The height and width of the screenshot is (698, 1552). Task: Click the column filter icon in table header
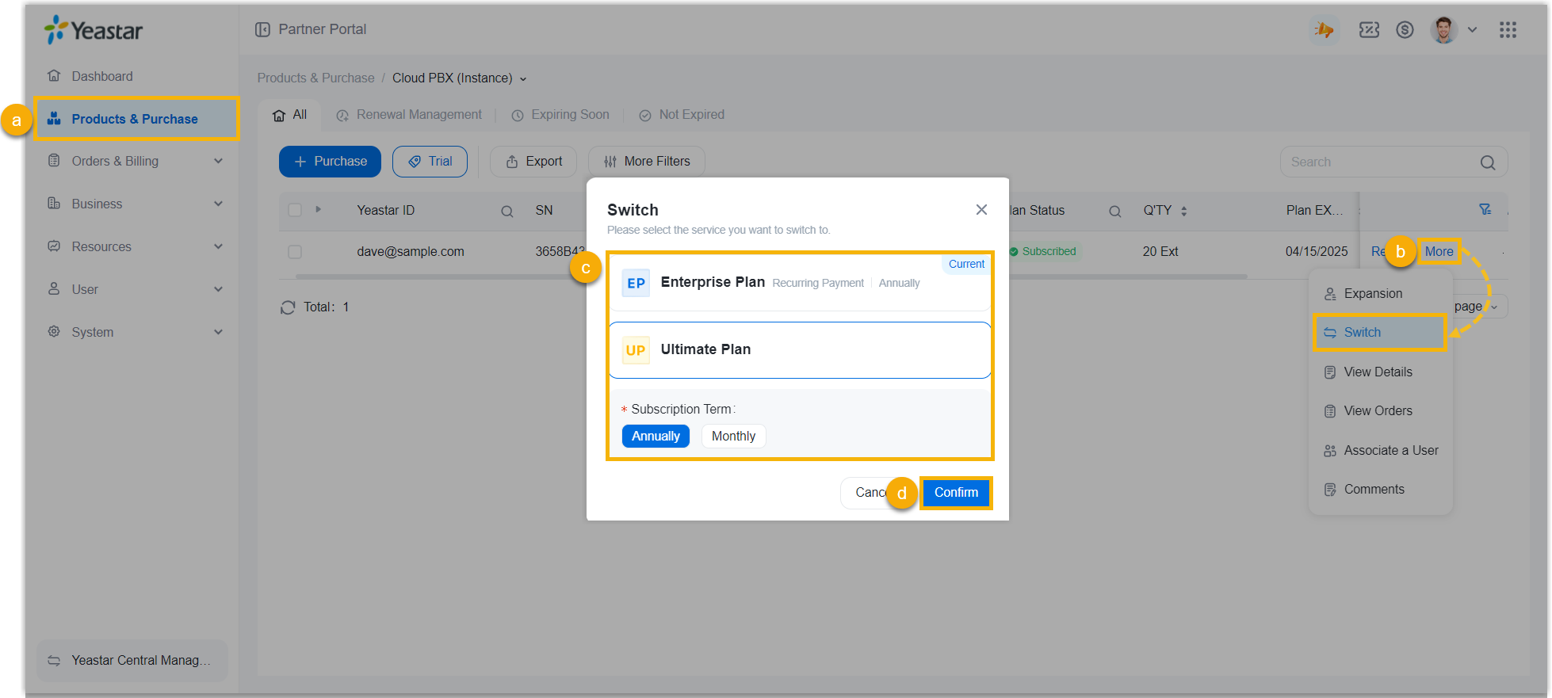pyautogui.click(x=1485, y=210)
